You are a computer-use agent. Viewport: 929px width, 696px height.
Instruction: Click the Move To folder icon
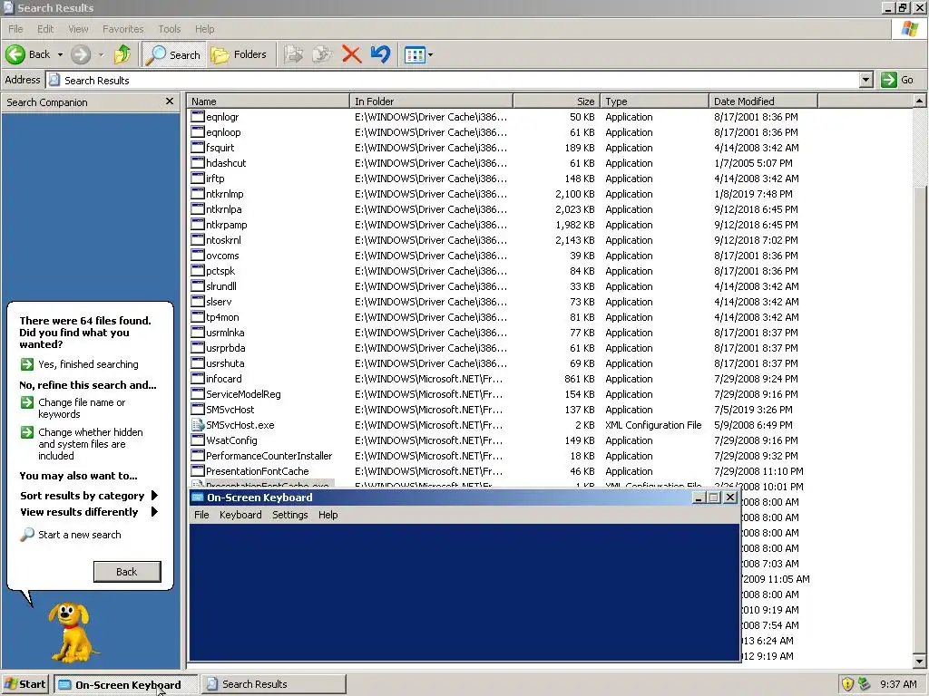click(x=293, y=54)
